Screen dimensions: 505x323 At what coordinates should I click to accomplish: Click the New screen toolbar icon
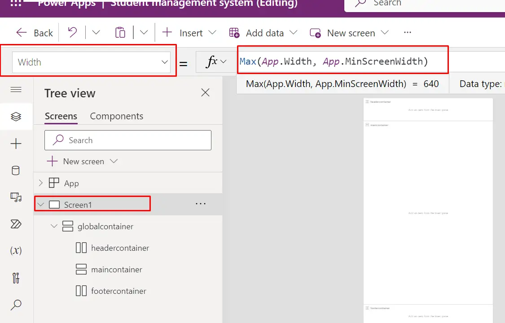coord(315,33)
